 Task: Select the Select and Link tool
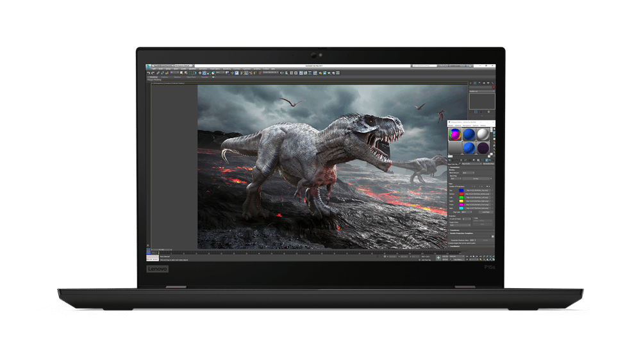[x=158, y=73]
